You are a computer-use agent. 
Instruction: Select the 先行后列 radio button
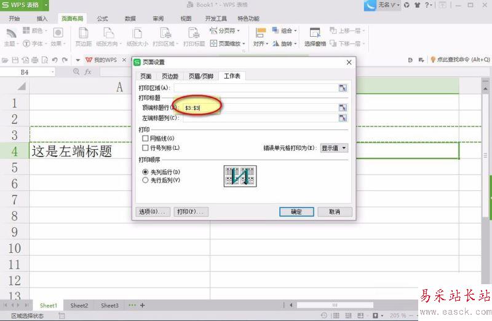click(x=146, y=180)
